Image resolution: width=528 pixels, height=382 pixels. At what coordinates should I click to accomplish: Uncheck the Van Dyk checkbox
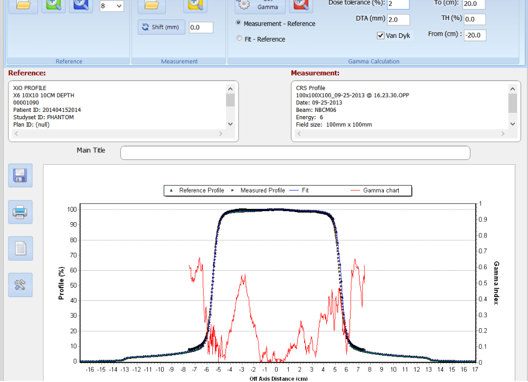pyautogui.click(x=380, y=35)
